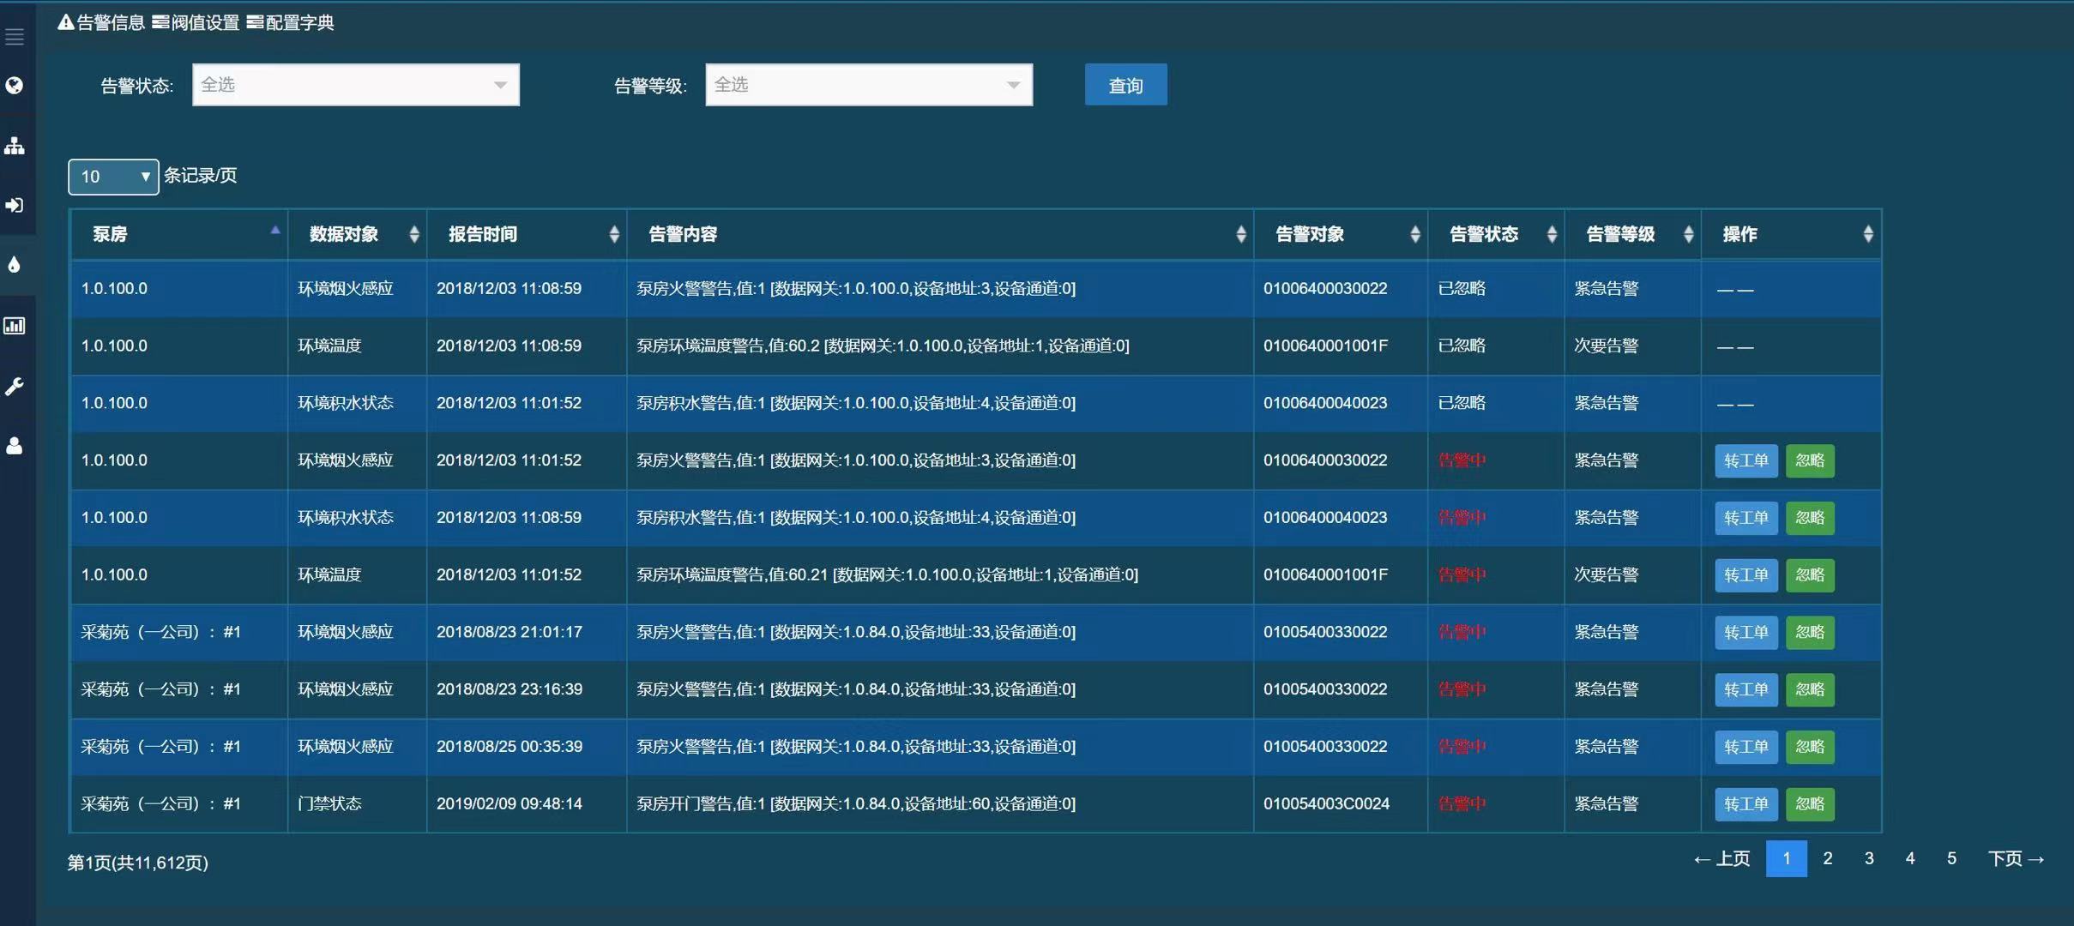Click the login arrow icon in sidebar

coord(14,205)
